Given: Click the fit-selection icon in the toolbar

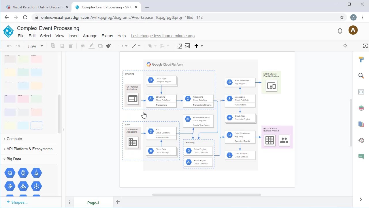Looking at the screenshot, I should tap(179, 46).
